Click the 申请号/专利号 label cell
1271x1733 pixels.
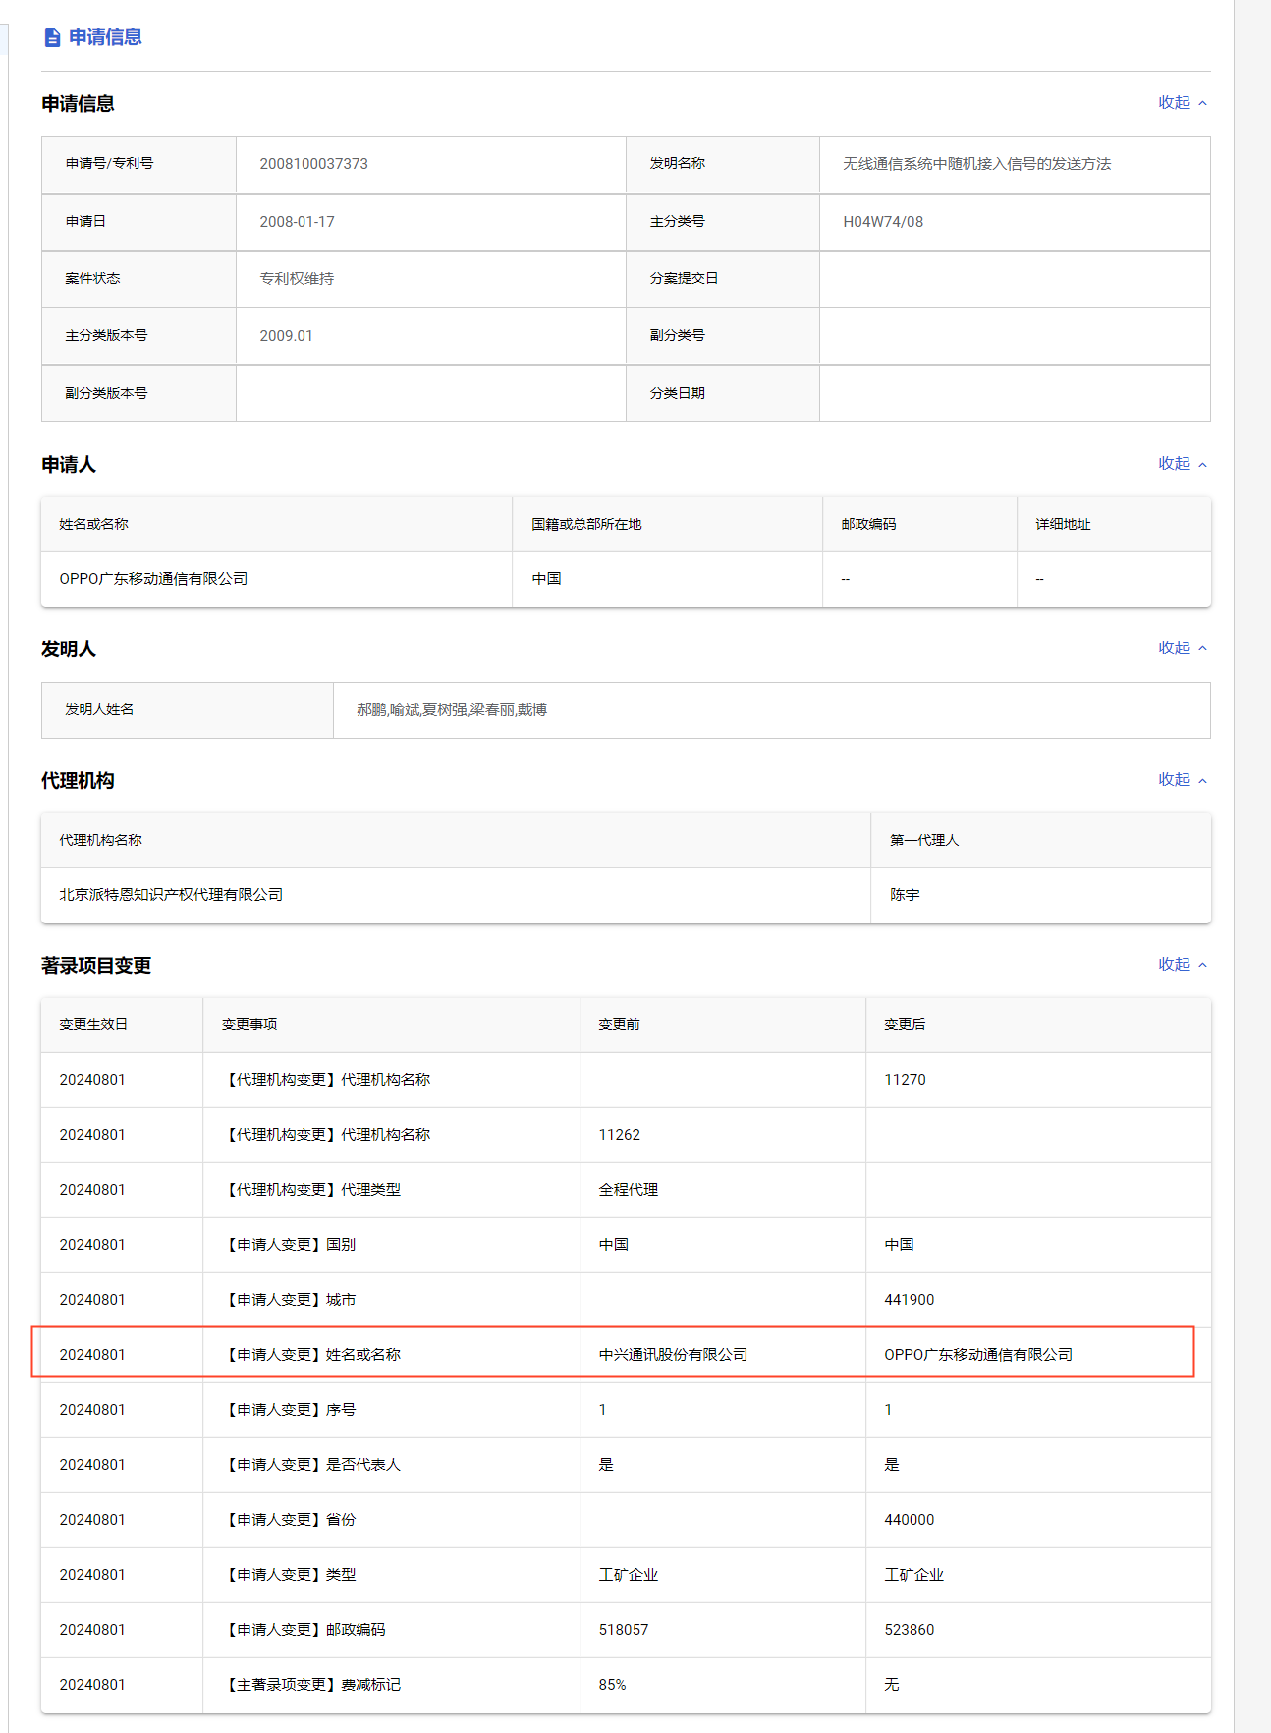click(138, 164)
